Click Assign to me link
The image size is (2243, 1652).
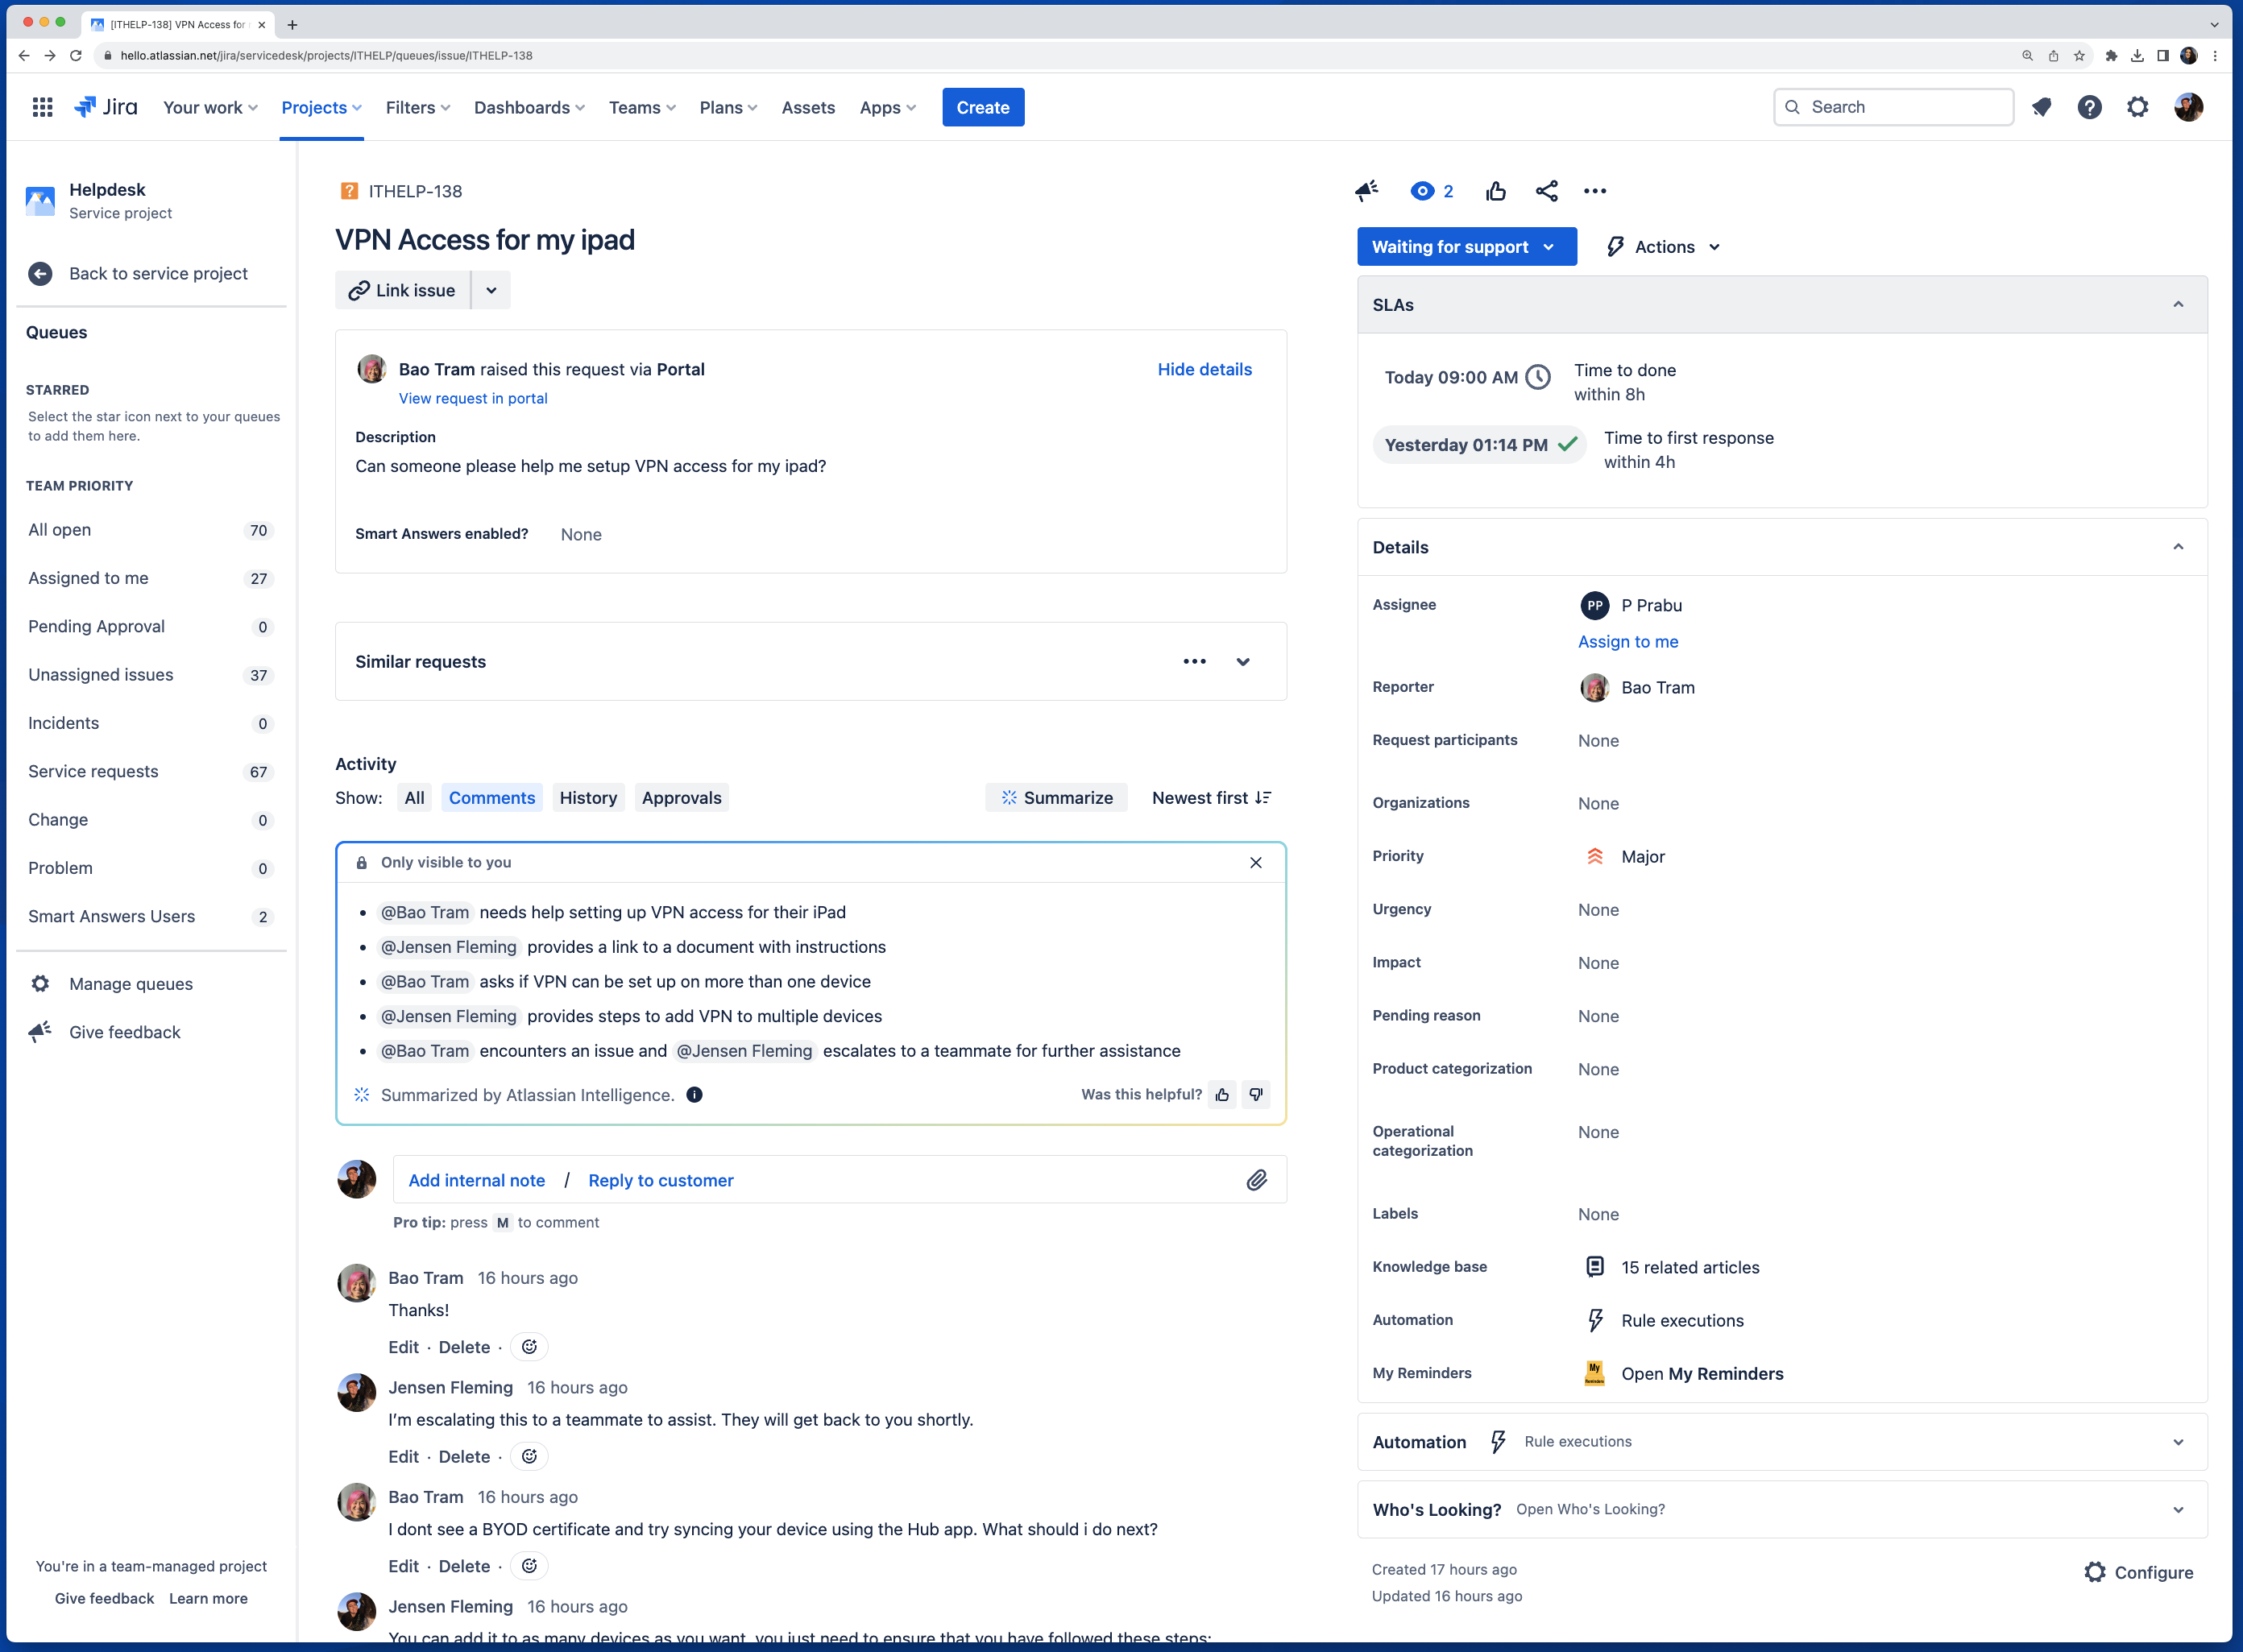(x=1627, y=641)
